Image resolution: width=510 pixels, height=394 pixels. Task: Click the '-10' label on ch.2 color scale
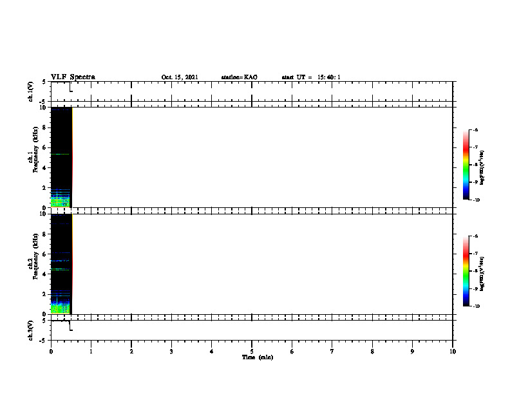coord(477,306)
